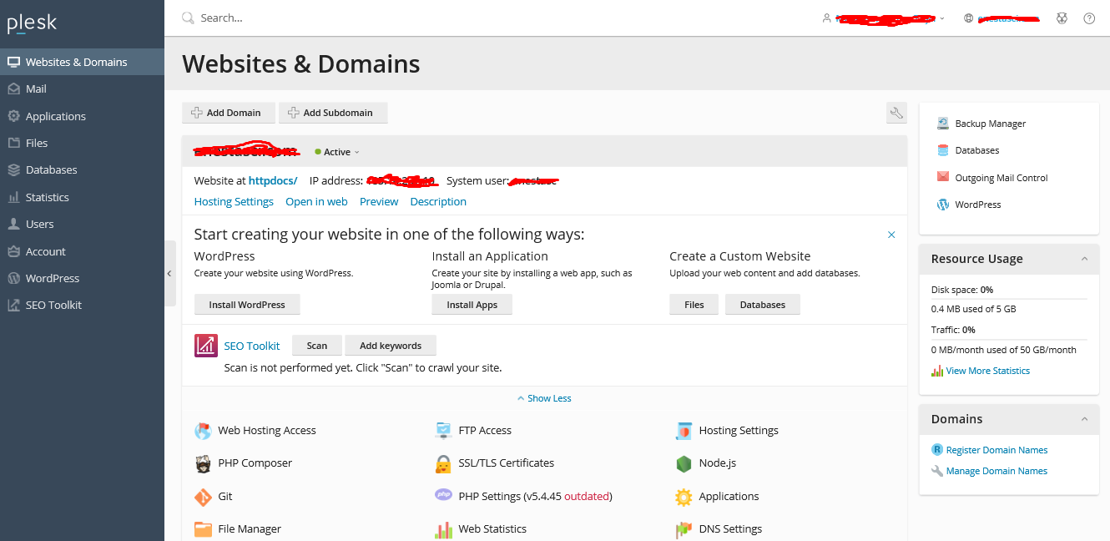
Task: Click the search magnifier icon
Action: [189, 18]
